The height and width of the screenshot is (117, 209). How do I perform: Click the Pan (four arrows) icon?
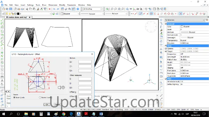[x=127, y=9]
